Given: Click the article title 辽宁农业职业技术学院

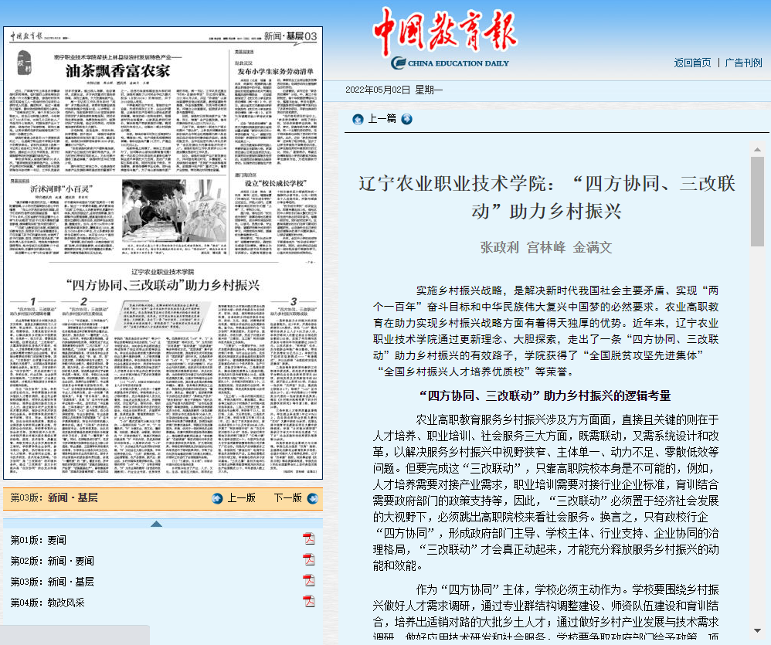Looking at the screenshot, I should coord(547,197).
